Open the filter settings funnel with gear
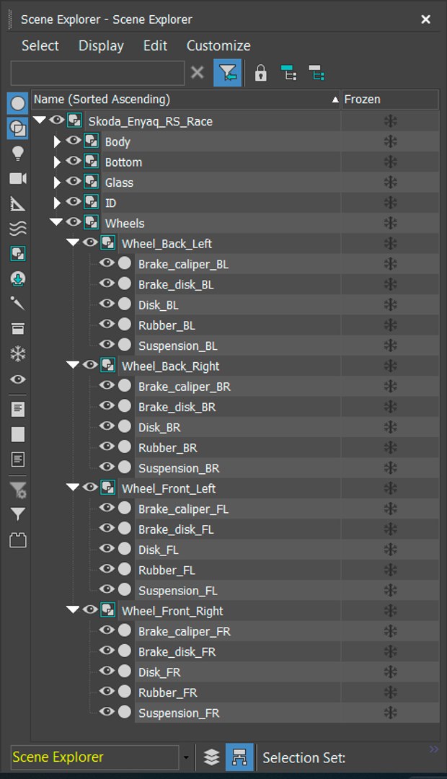 coord(18,490)
